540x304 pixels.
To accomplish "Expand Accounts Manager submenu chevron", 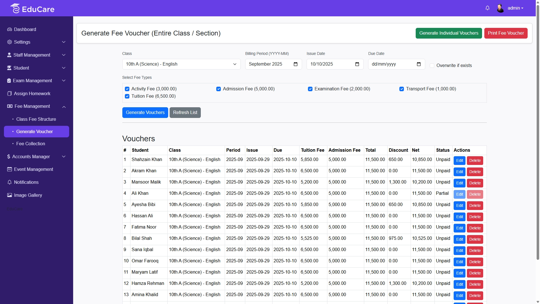I will click(64, 157).
